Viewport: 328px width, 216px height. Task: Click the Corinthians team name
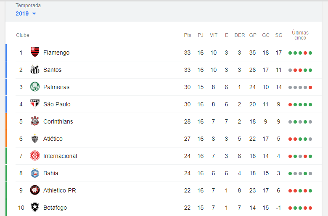click(58, 121)
